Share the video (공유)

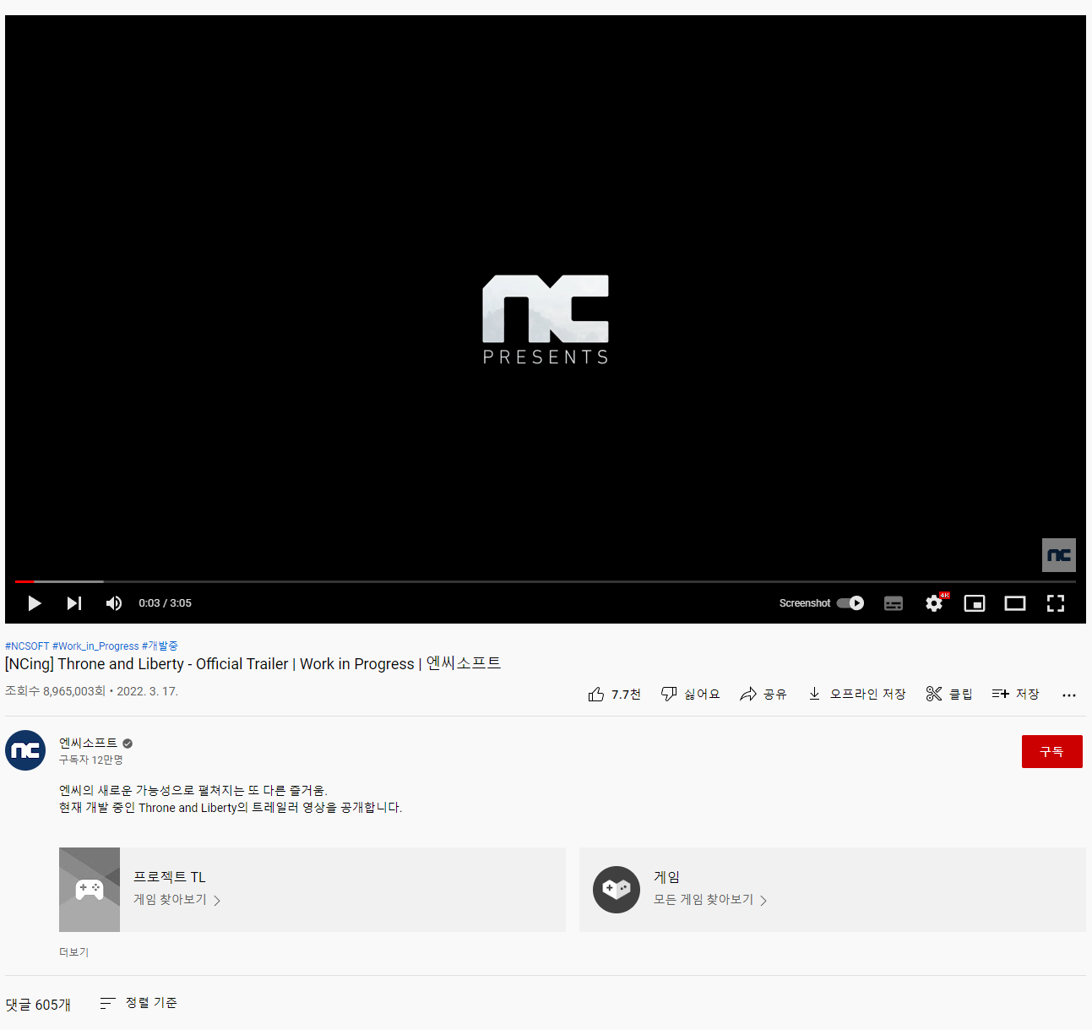point(763,694)
